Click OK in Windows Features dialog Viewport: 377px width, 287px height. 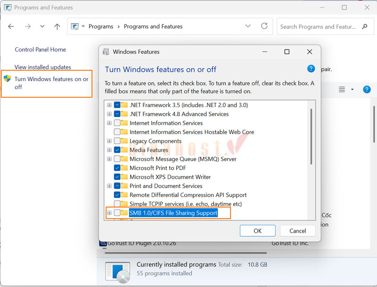click(257, 231)
